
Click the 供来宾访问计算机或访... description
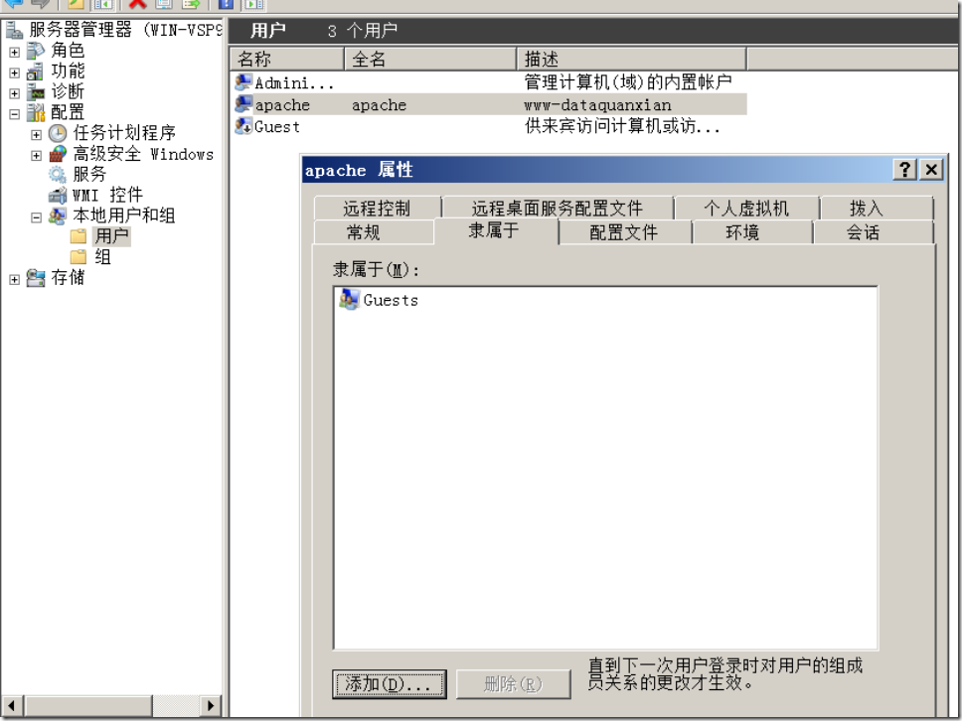pyautogui.click(x=622, y=126)
